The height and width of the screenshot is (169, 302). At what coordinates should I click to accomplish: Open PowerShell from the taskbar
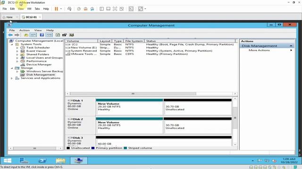42,161
